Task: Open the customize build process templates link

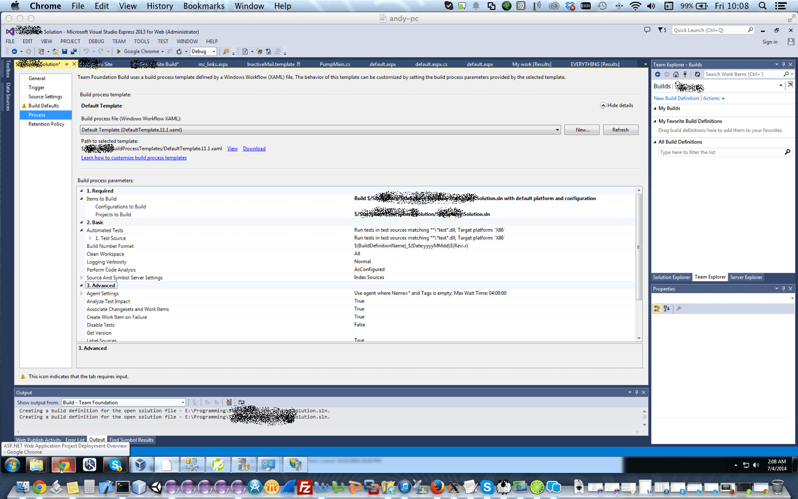Action: [134, 157]
